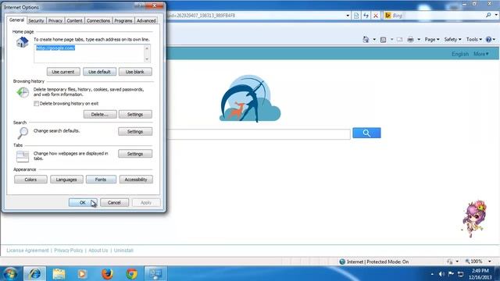Select the General tab
500x281 pixels.
16,20
